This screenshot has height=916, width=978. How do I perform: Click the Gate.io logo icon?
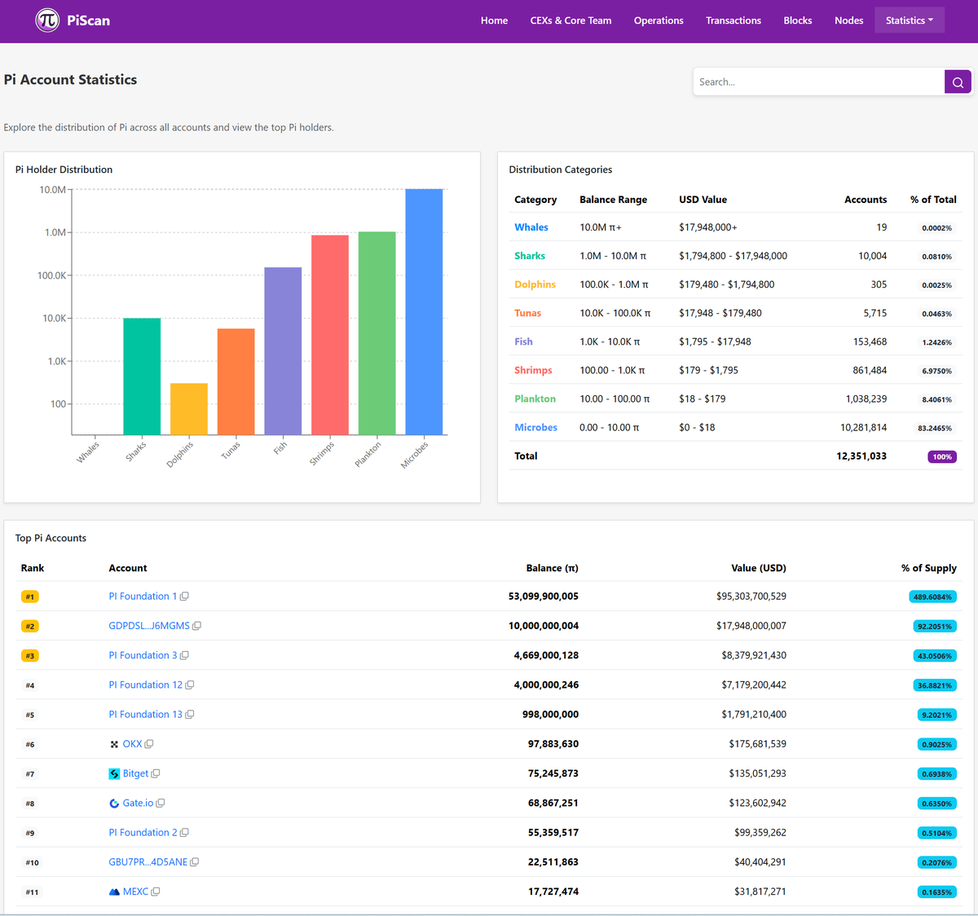(x=114, y=804)
